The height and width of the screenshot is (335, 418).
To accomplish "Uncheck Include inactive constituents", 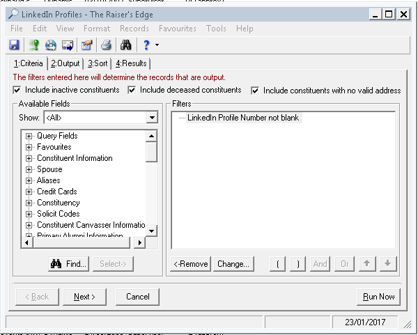I will point(17,90).
